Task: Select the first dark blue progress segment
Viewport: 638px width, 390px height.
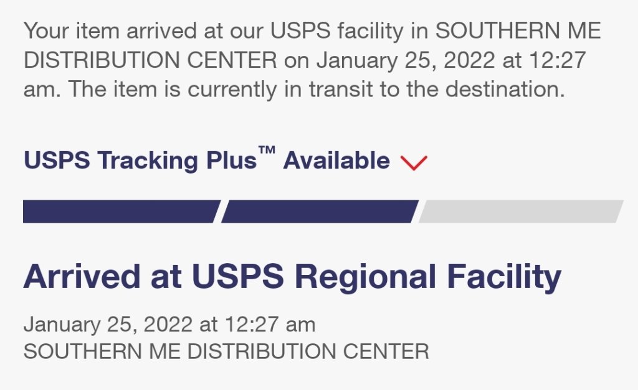Action: tap(121, 211)
